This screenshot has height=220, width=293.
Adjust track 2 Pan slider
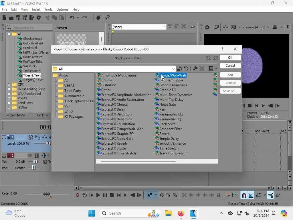click(33, 168)
